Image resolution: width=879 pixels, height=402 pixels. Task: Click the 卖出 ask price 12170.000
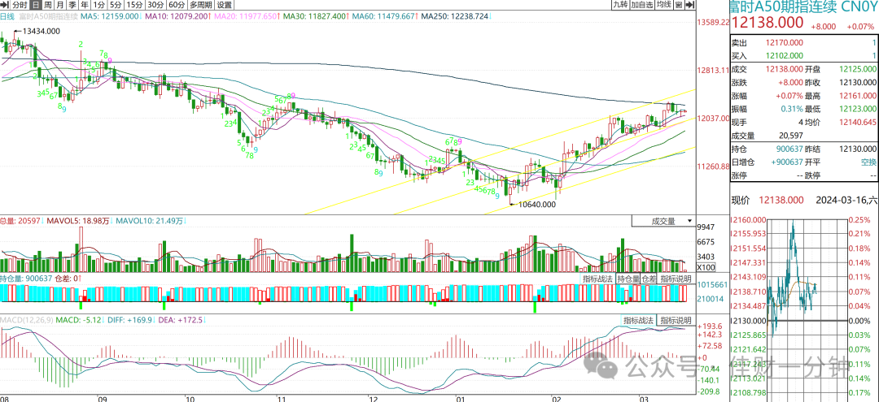[784, 43]
